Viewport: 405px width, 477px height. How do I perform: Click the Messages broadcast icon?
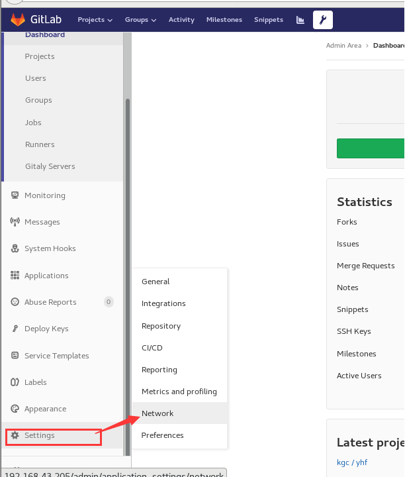click(x=15, y=221)
